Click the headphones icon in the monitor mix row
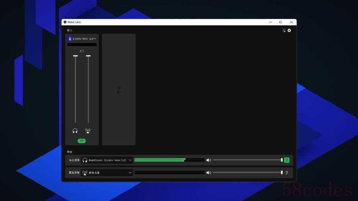358x201 pixels. click(x=85, y=160)
